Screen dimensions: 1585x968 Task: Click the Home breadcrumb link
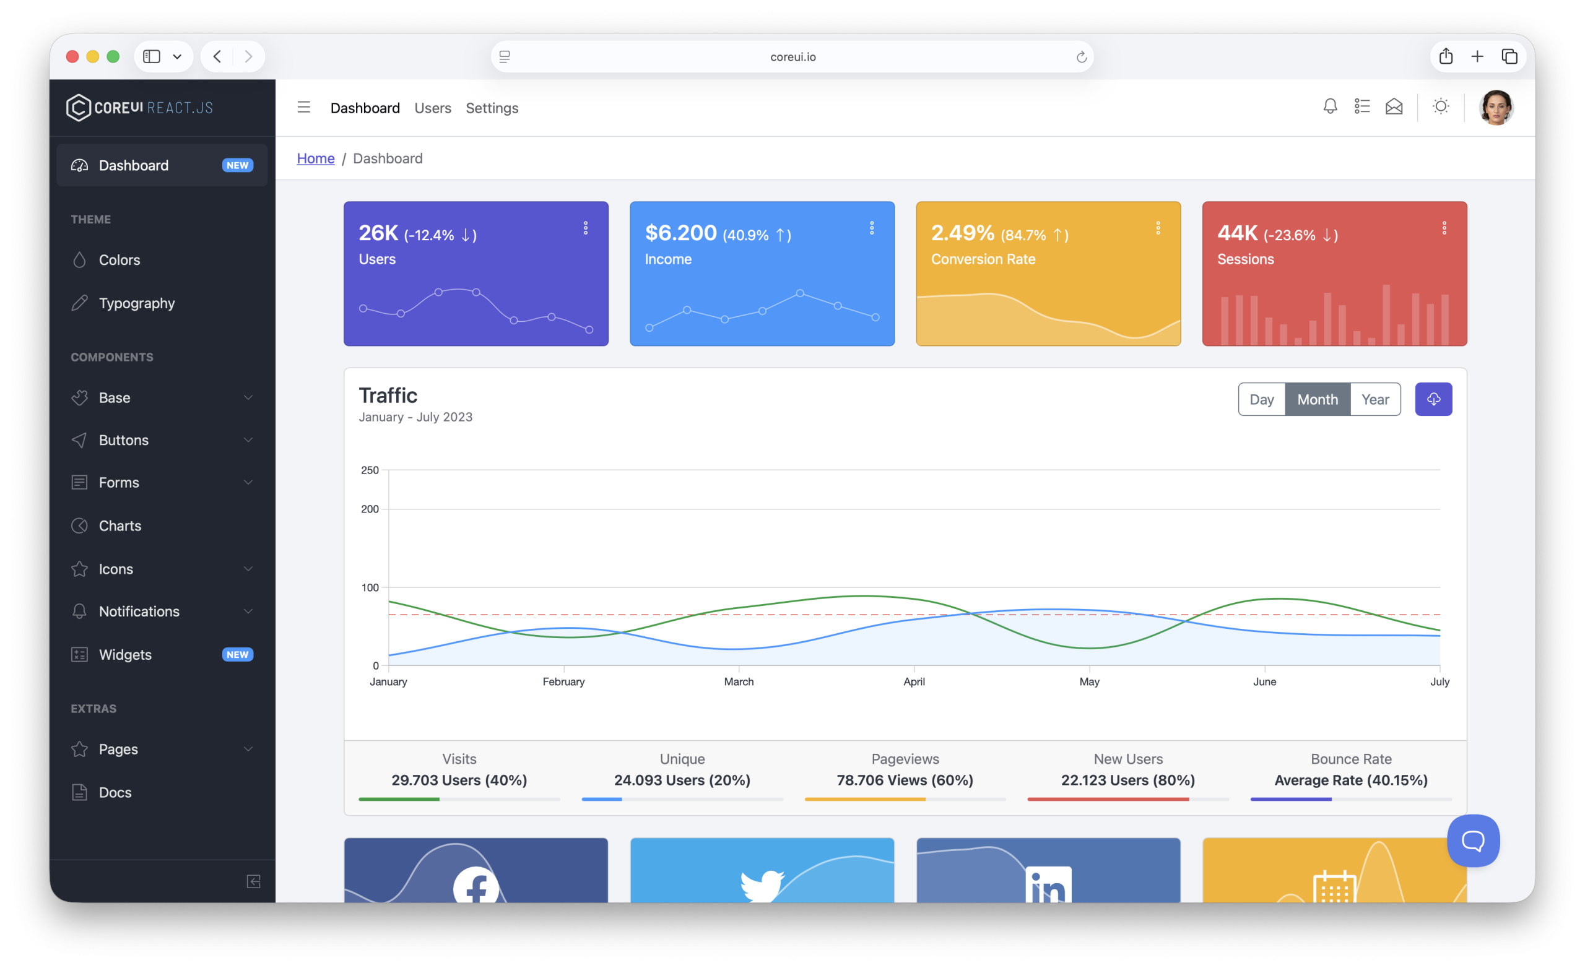pos(315,158)
